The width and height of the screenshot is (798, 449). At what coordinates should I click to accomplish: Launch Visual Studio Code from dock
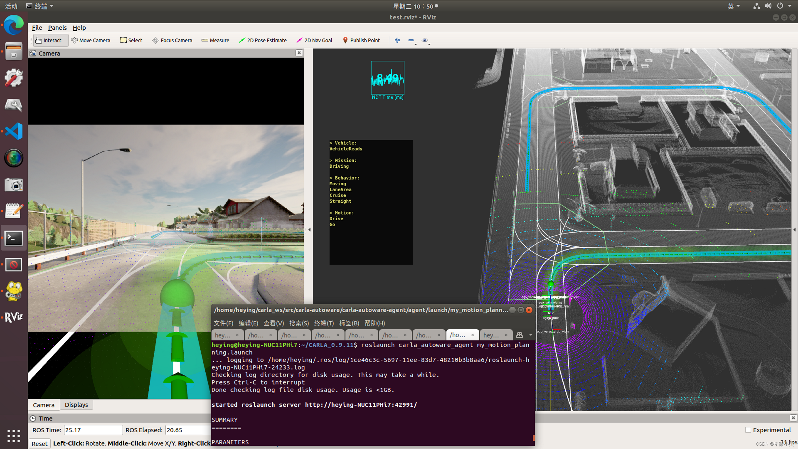coord(14,131)
